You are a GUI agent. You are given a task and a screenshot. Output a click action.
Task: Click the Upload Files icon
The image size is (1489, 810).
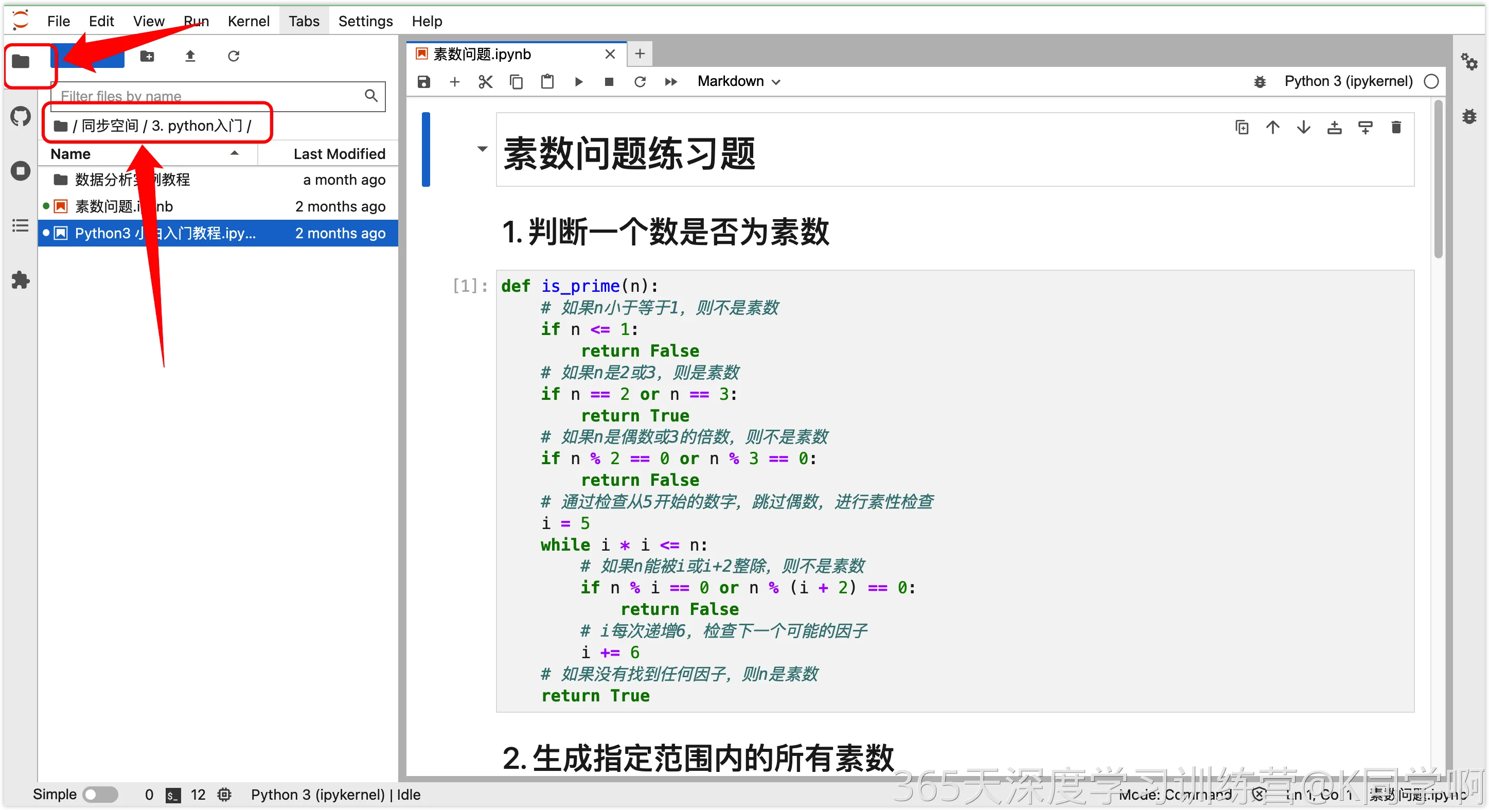tap(190, 56)
